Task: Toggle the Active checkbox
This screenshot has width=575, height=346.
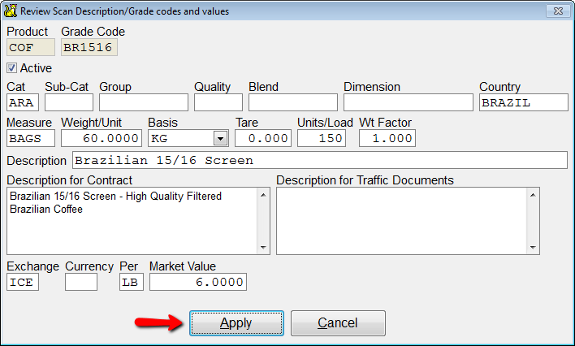Action: (11, 68)
